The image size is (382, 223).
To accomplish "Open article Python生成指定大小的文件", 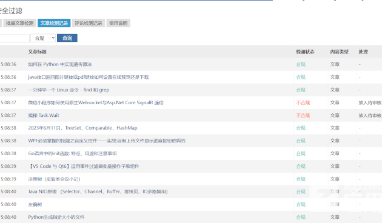I will click(56, 217).
